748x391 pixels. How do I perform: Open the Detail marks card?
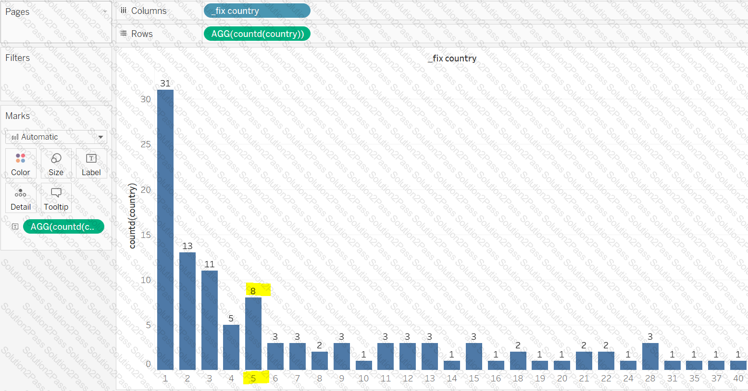tap(21, 198)
